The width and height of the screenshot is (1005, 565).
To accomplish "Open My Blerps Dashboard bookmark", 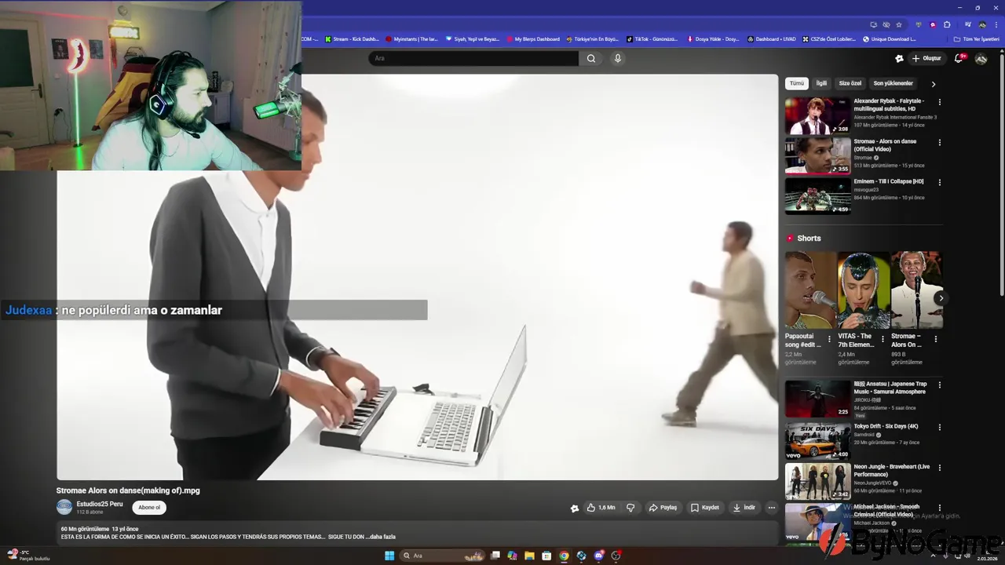I will pos(533,39).
